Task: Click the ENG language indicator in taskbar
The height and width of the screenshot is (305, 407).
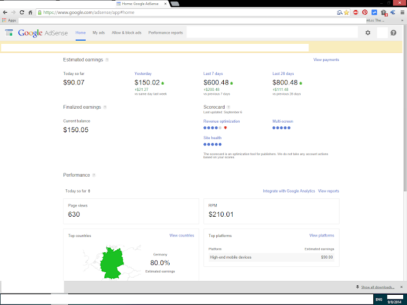Action: click(379, 299)
